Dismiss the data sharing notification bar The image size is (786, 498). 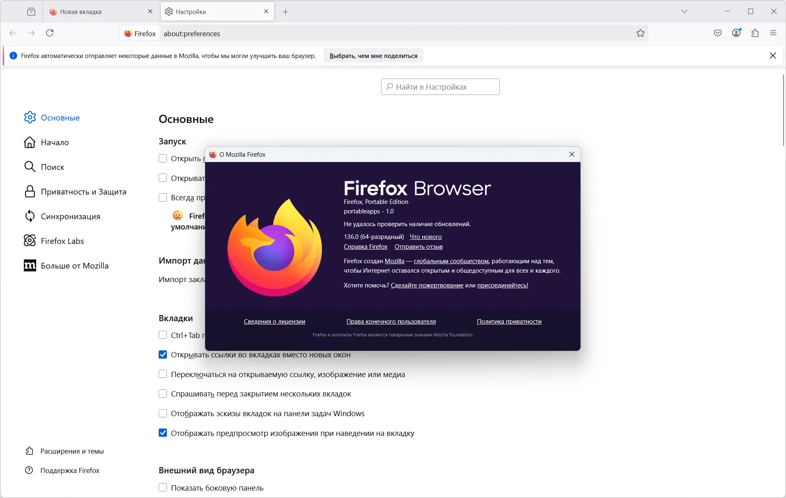pos(773,56)
